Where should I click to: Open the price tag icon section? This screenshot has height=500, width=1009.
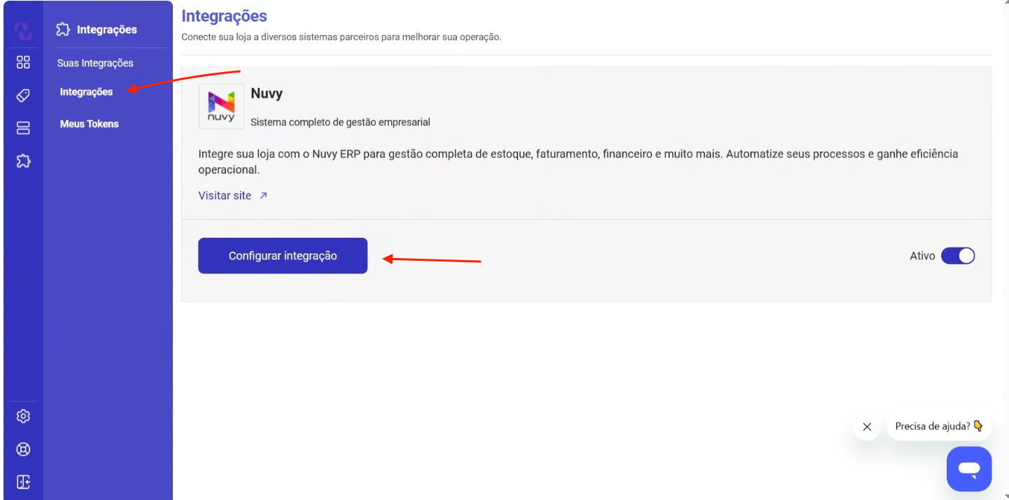pyautogui.click(x=23, y=96)
